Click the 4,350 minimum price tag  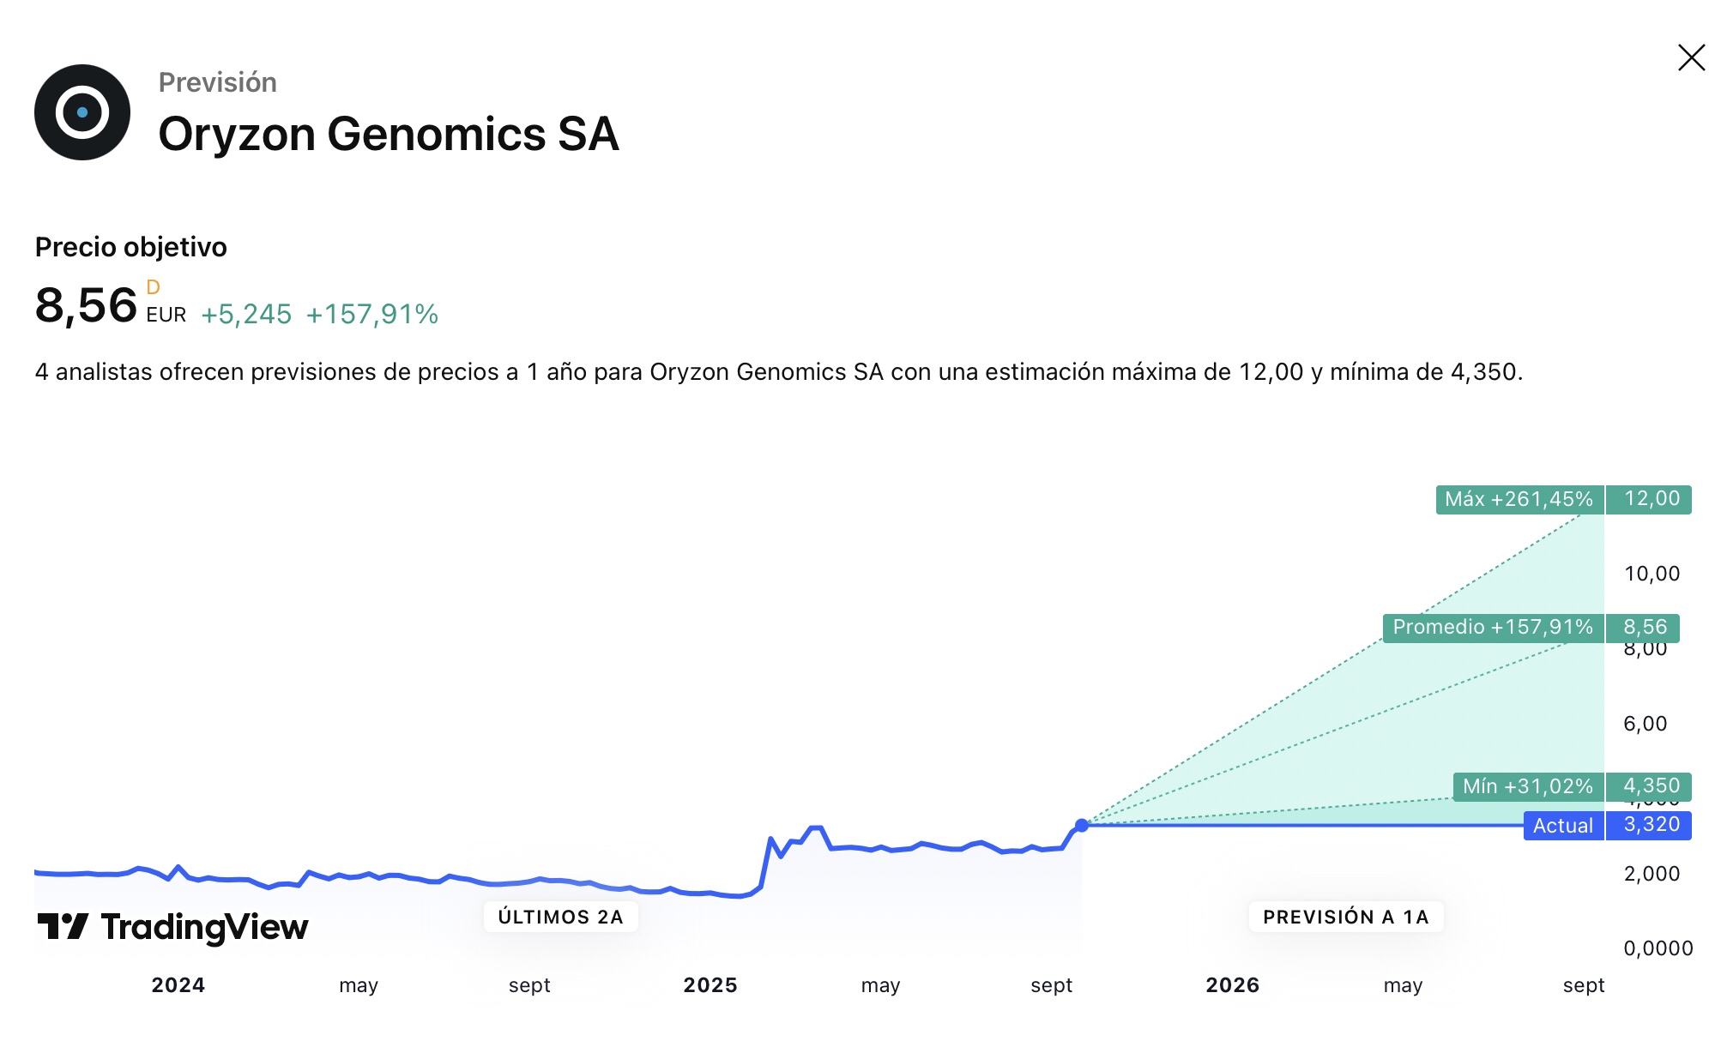point(1649,786)
